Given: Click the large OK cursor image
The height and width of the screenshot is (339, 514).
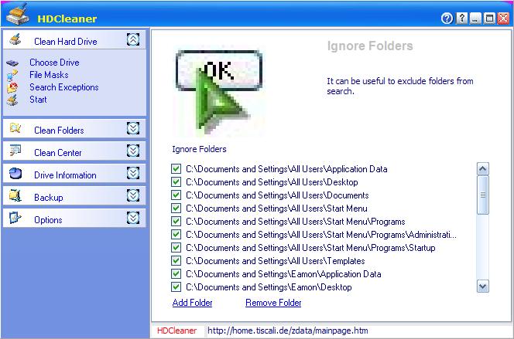Looking at the screenshot, I should [218, 93].
